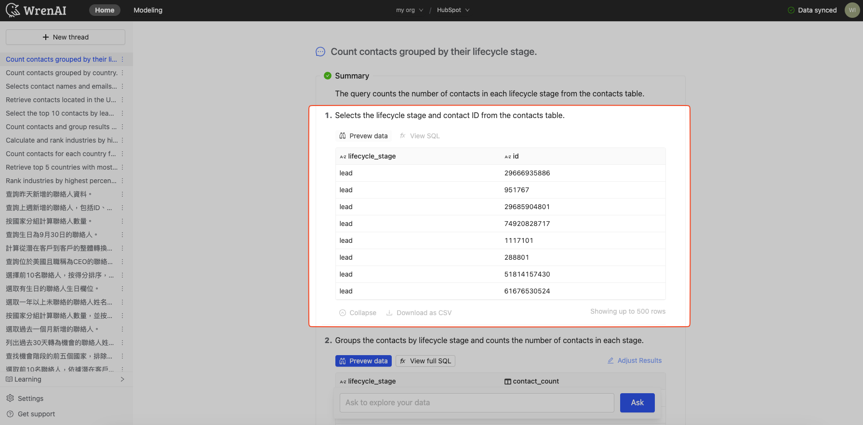Image resolution: width=863 pixels, height=425 pixels.
Task: Switch to the Modeling tab
Action: [148, 10]
